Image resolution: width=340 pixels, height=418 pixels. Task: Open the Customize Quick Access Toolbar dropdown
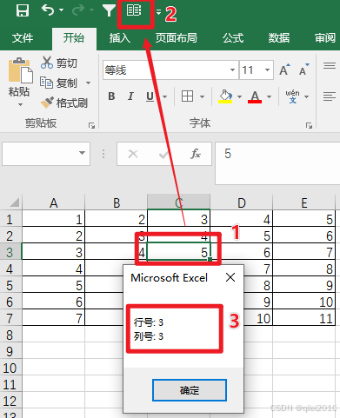pos(158,12)
